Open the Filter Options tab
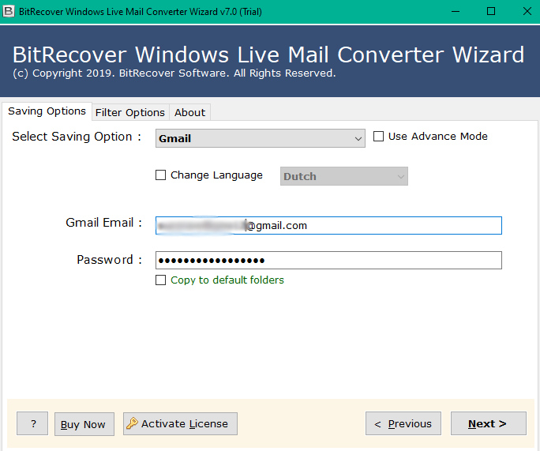Image resolution: width=540 pixels, height=451 pixels. tap(130, 113)
